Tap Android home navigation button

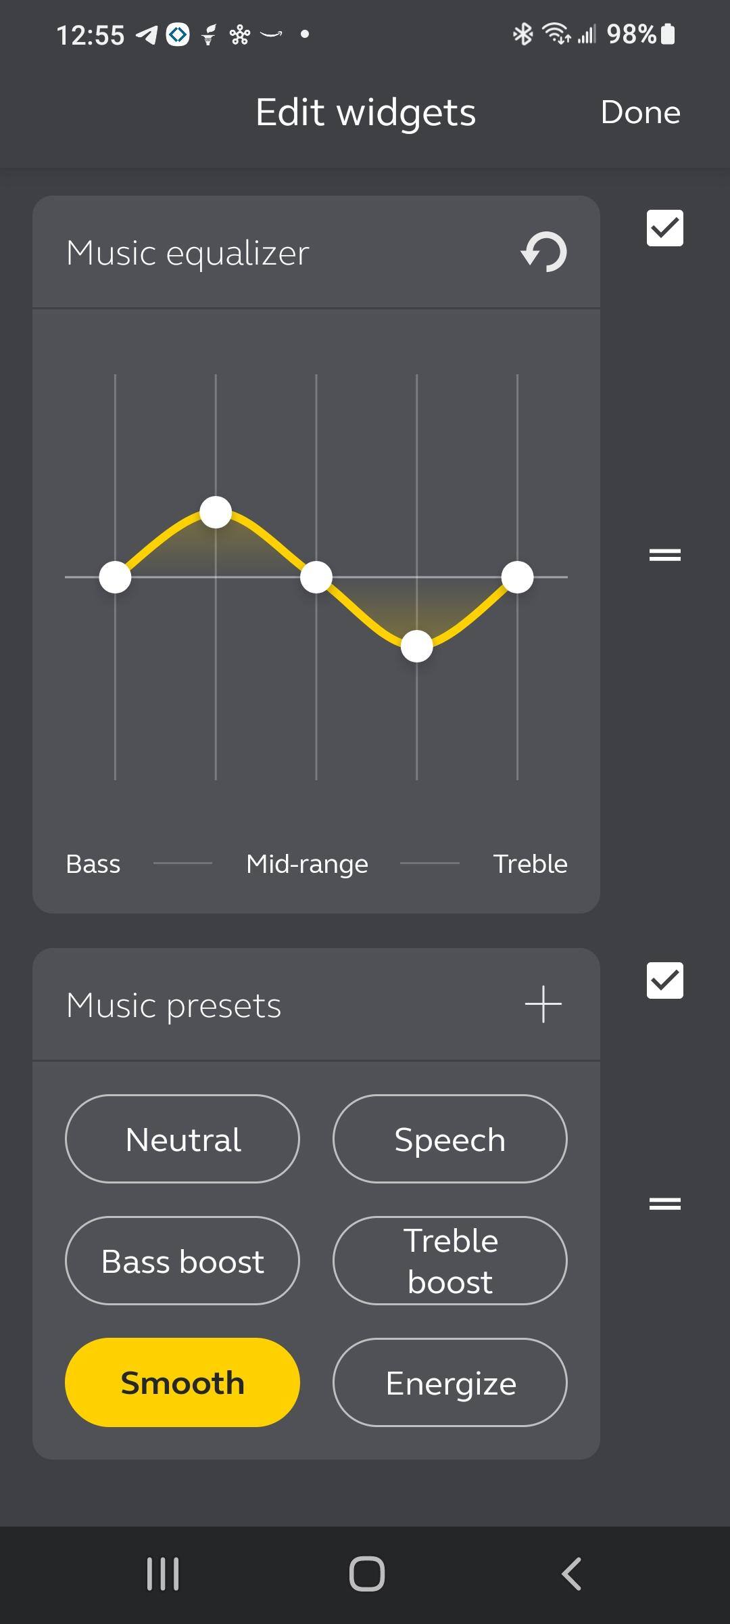click(x=366, y=1573)
